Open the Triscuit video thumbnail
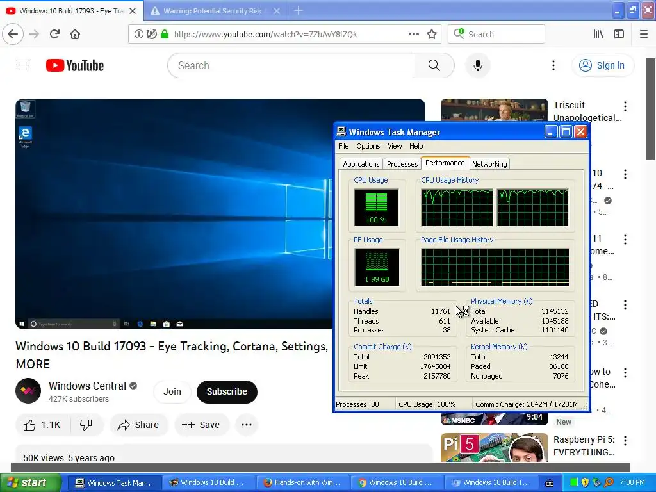This screenshot has width=656, height=492. tap(494, 110)
